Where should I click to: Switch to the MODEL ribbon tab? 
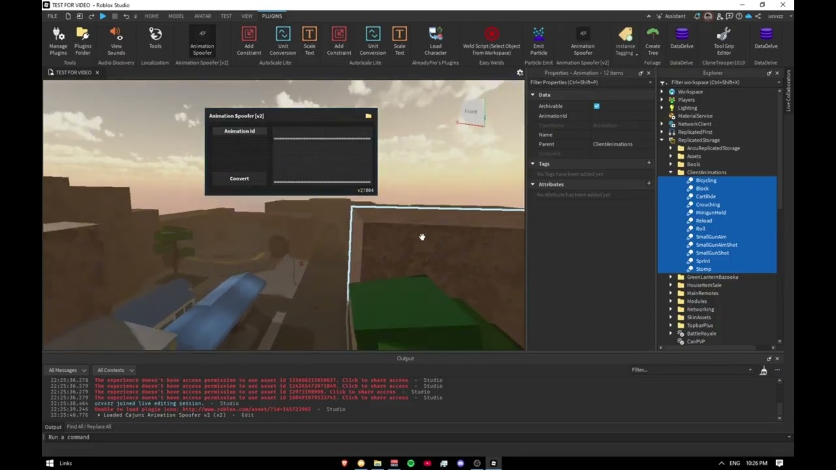pyautogui.click(x=176, y=16)
